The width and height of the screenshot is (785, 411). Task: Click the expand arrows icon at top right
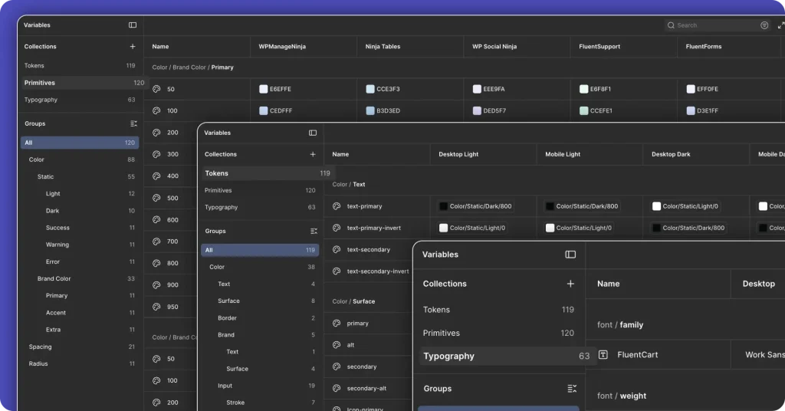pos(780,25)
